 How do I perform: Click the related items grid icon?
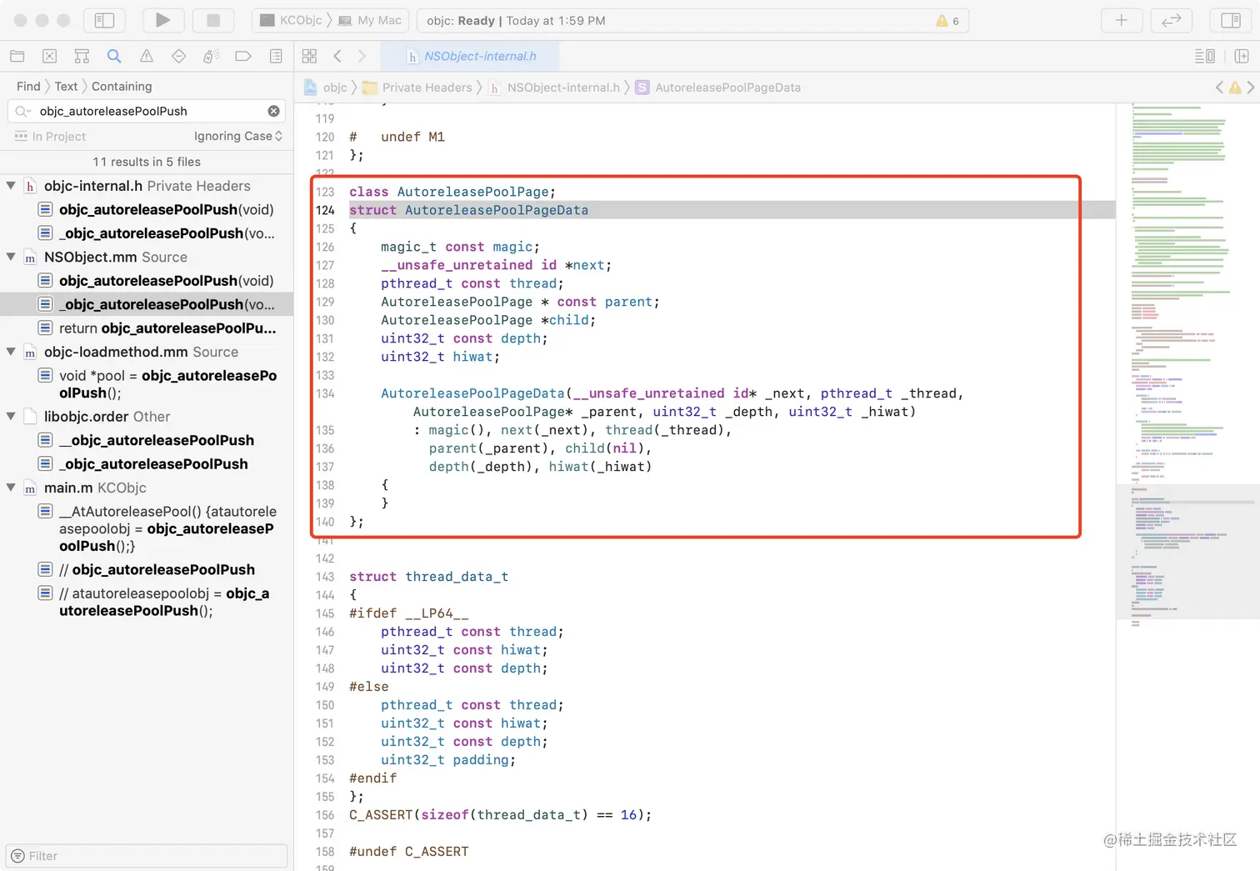click(309, 56)
